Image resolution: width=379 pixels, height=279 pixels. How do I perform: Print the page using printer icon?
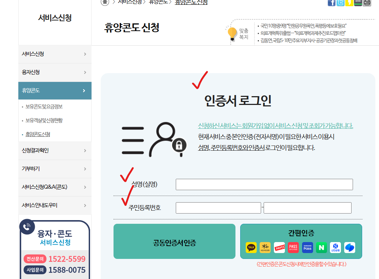[x=367, y=3]
